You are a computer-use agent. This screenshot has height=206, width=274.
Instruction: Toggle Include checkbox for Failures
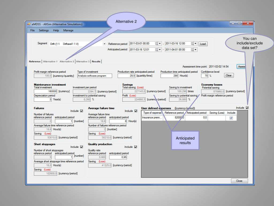click(82, 111)
